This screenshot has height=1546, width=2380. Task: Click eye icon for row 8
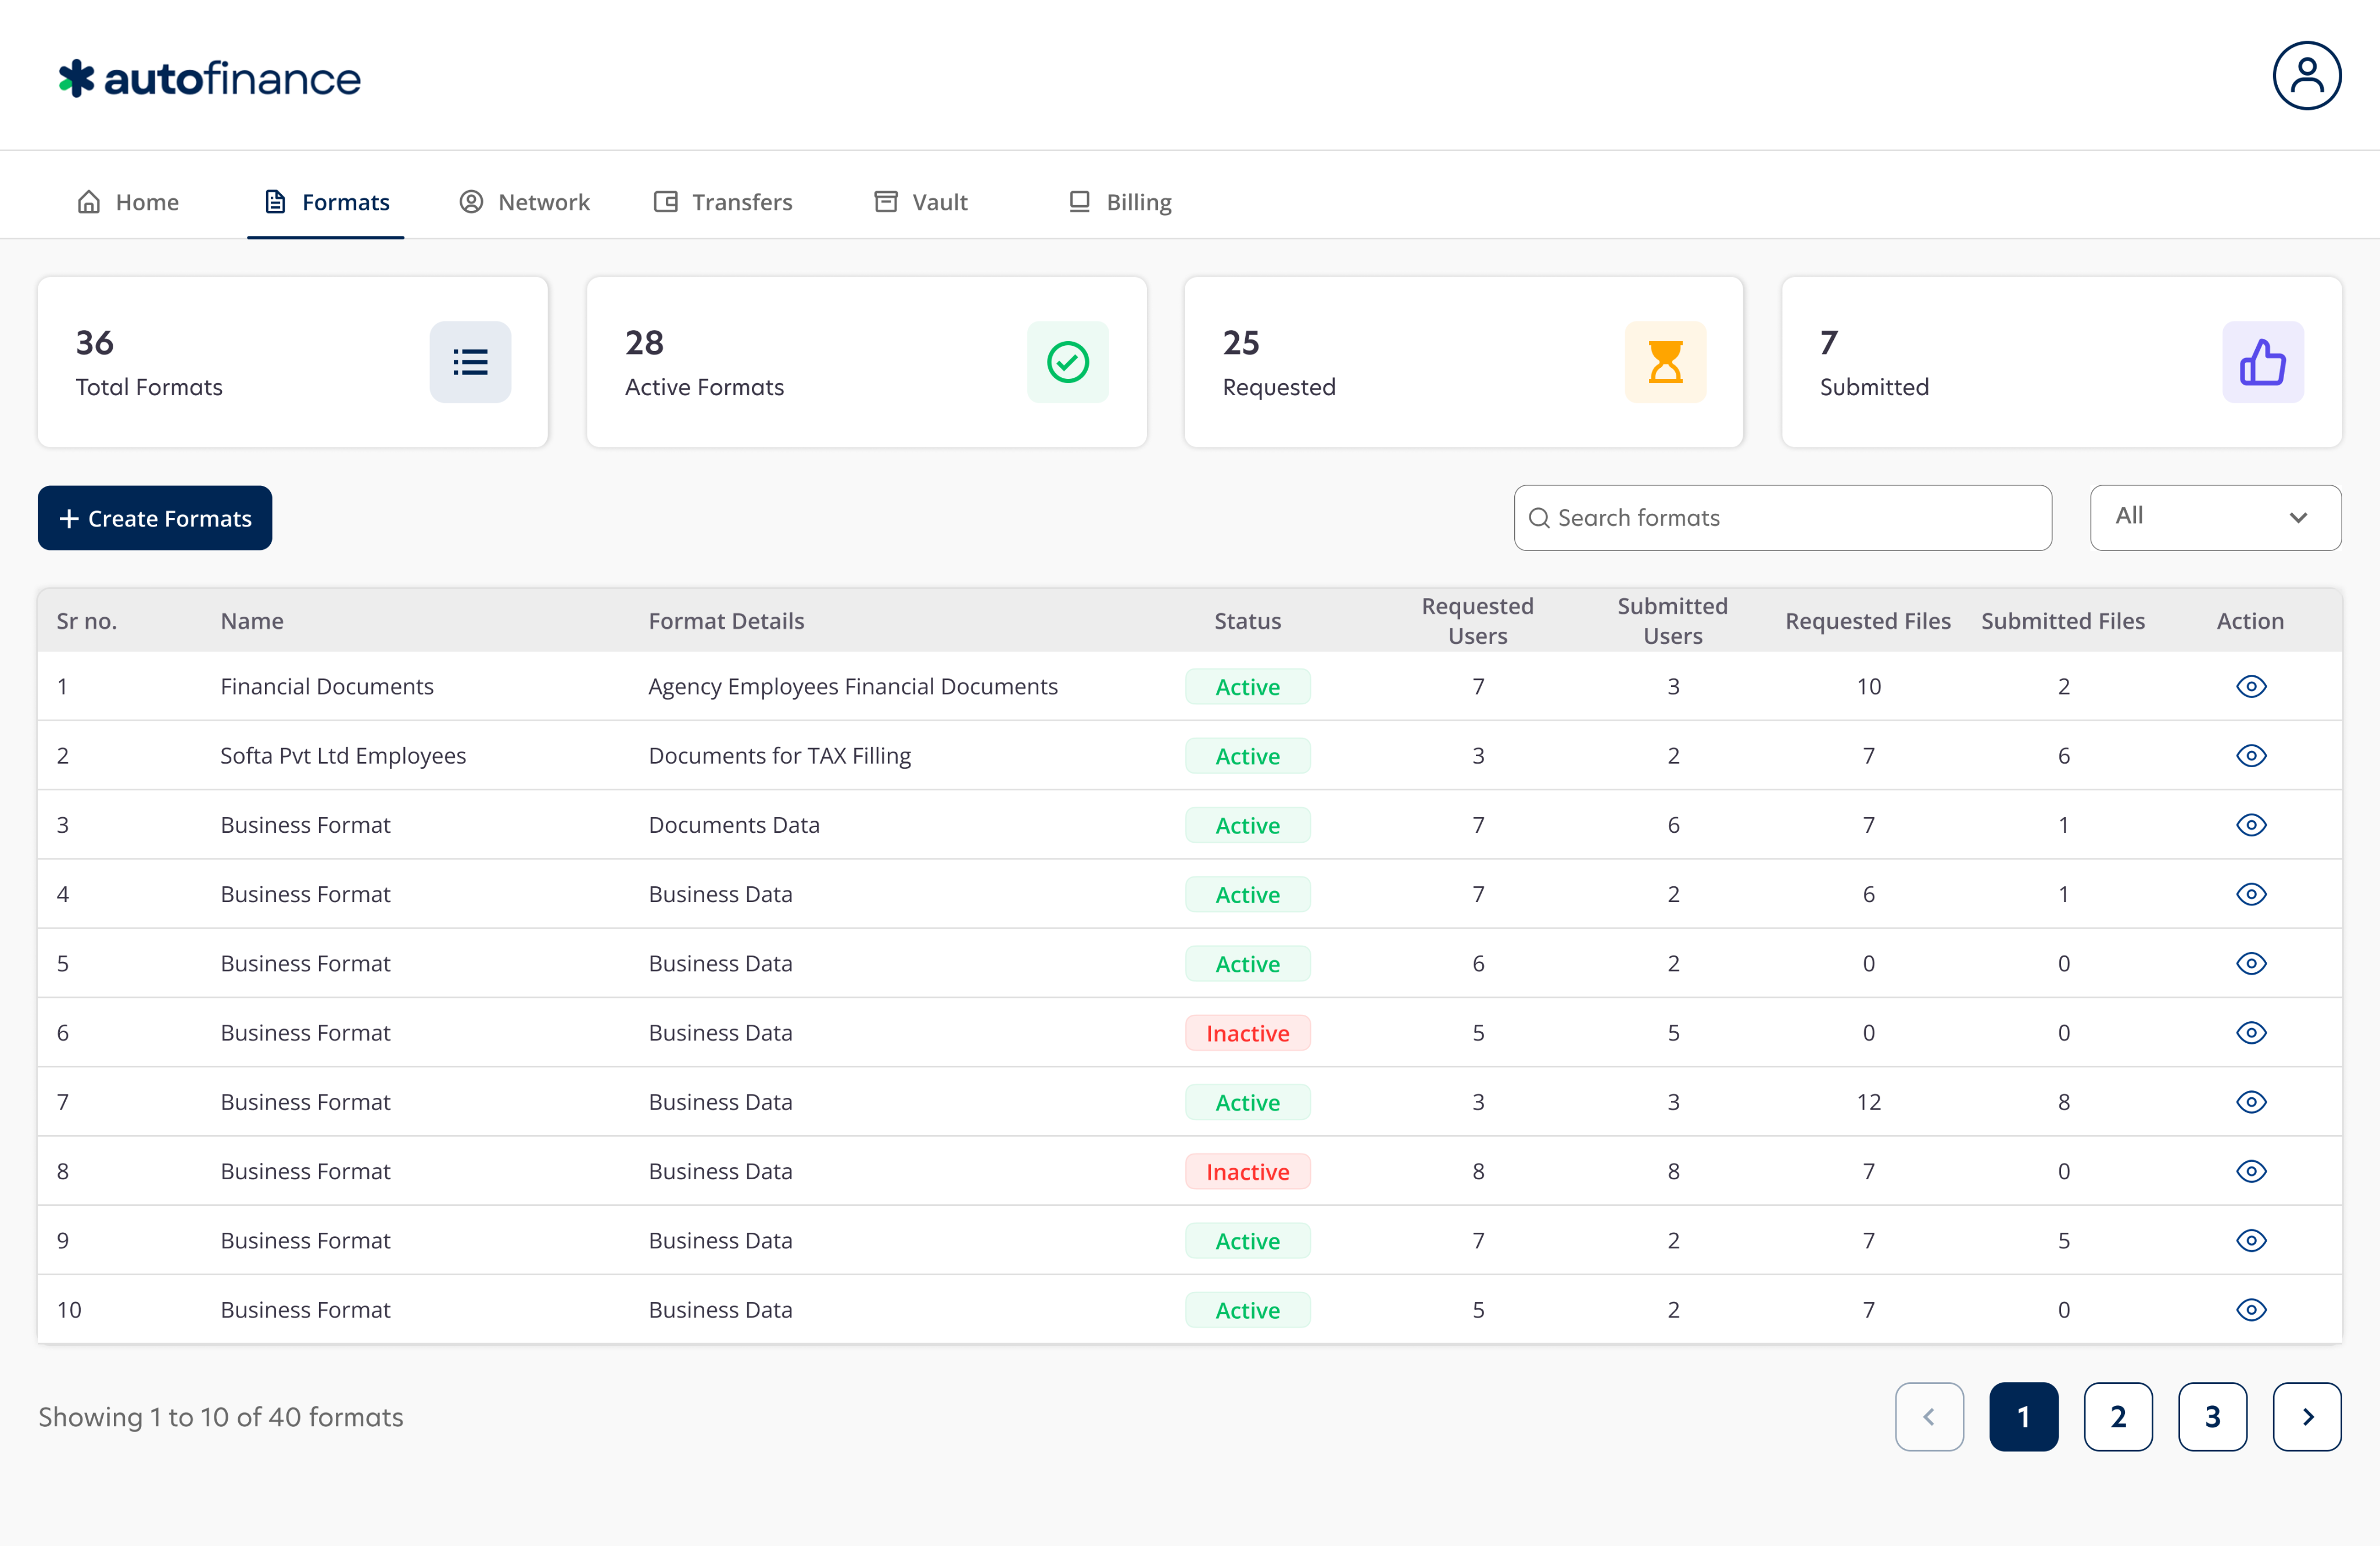2251,1171
